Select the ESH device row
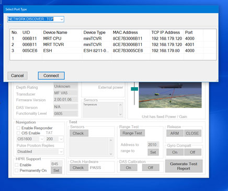The height and width of the screenshot is (191, 228). click(x=113, y=51)
